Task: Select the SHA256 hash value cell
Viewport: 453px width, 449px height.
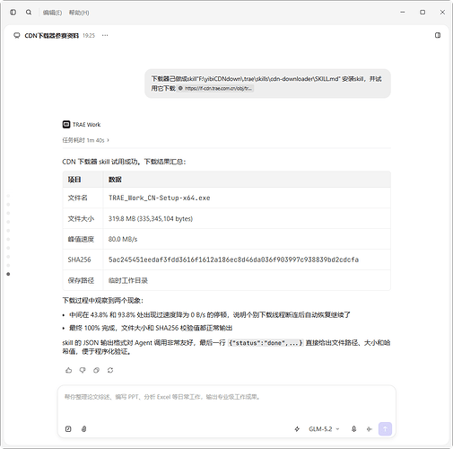Action: tap(247, 260)
